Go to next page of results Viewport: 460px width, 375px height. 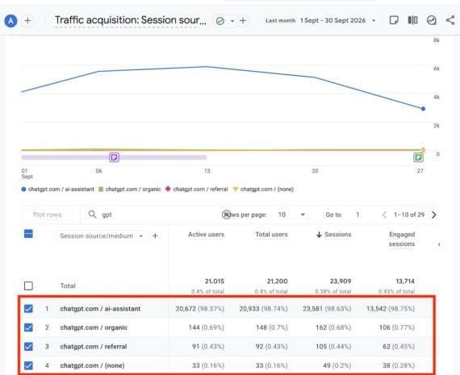tap(434, 215)
